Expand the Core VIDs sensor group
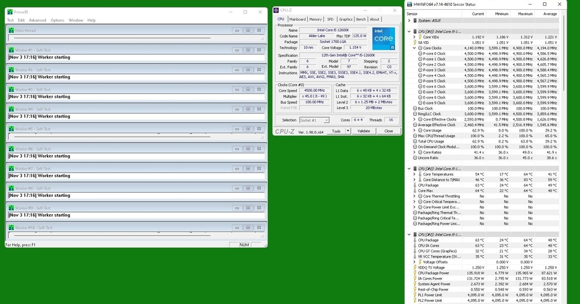 click(414, 37)
